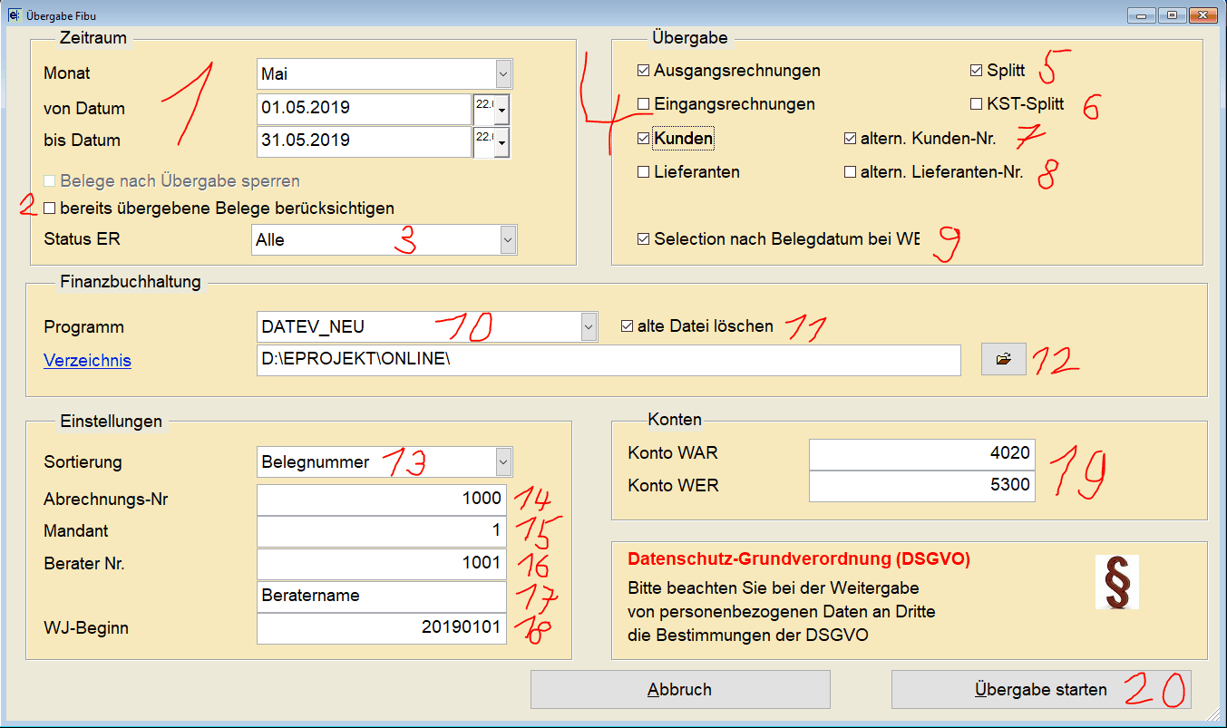1227x728 pixels.
Task: Uncheck the Kunden checkbox
Action: [x=643, y=139]
